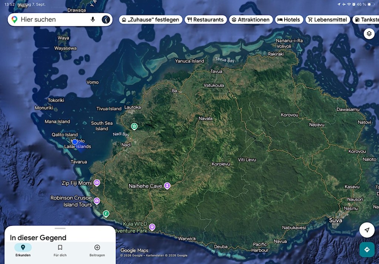The width and height of the screenshot is (379, 264).
Task: Tap the microphone voice search icon
Action: [x=93, y=20]
